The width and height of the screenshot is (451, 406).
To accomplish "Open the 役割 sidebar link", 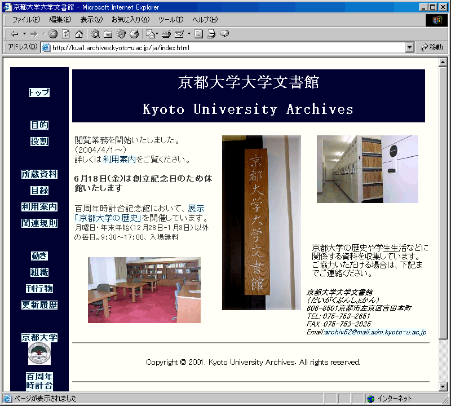I will (39, 142).
